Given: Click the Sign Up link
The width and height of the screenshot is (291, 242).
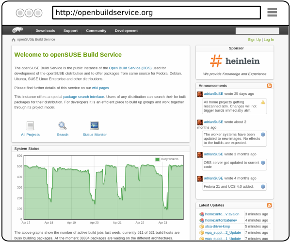Looking at the screenshot, I should pyautogui.click(x=254, y=40).
